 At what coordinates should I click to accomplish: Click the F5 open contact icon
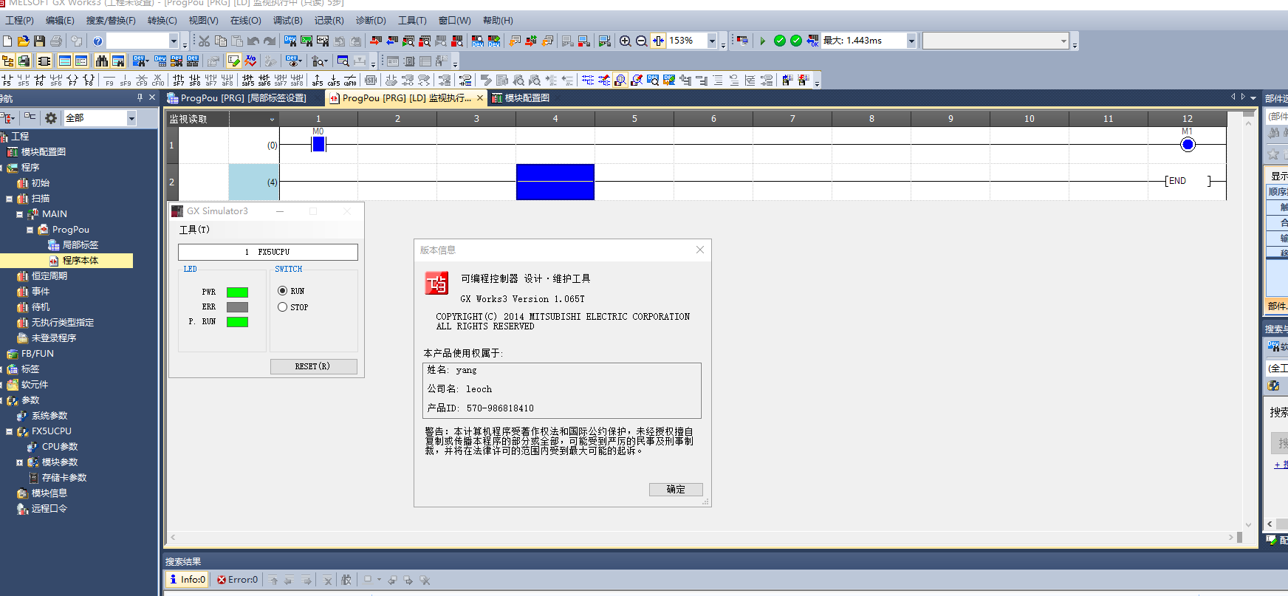[x=7, y=80]
